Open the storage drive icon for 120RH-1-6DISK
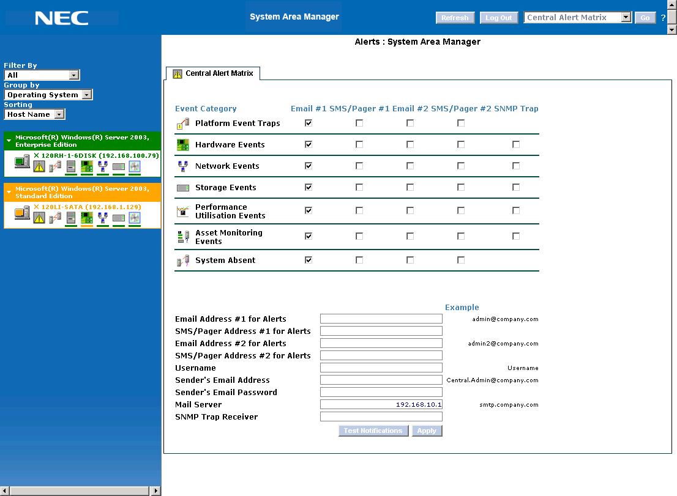 click(119, 166)
